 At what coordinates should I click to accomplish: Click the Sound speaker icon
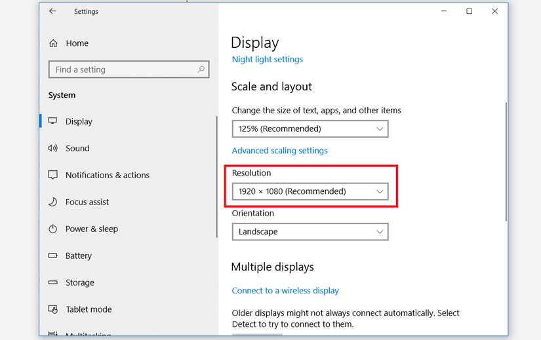53,148
